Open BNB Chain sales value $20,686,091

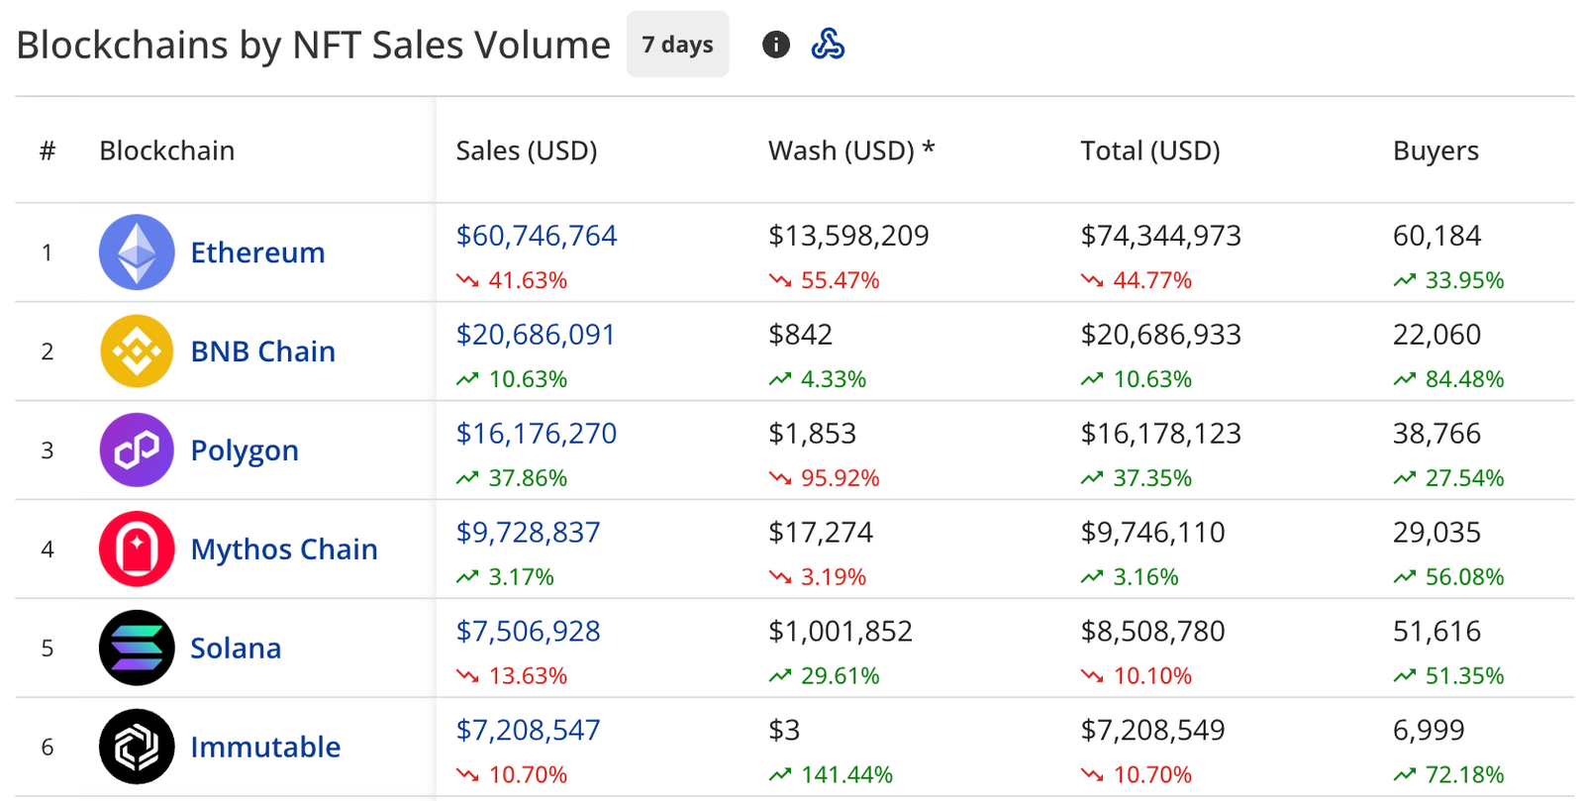click(535, 335)
